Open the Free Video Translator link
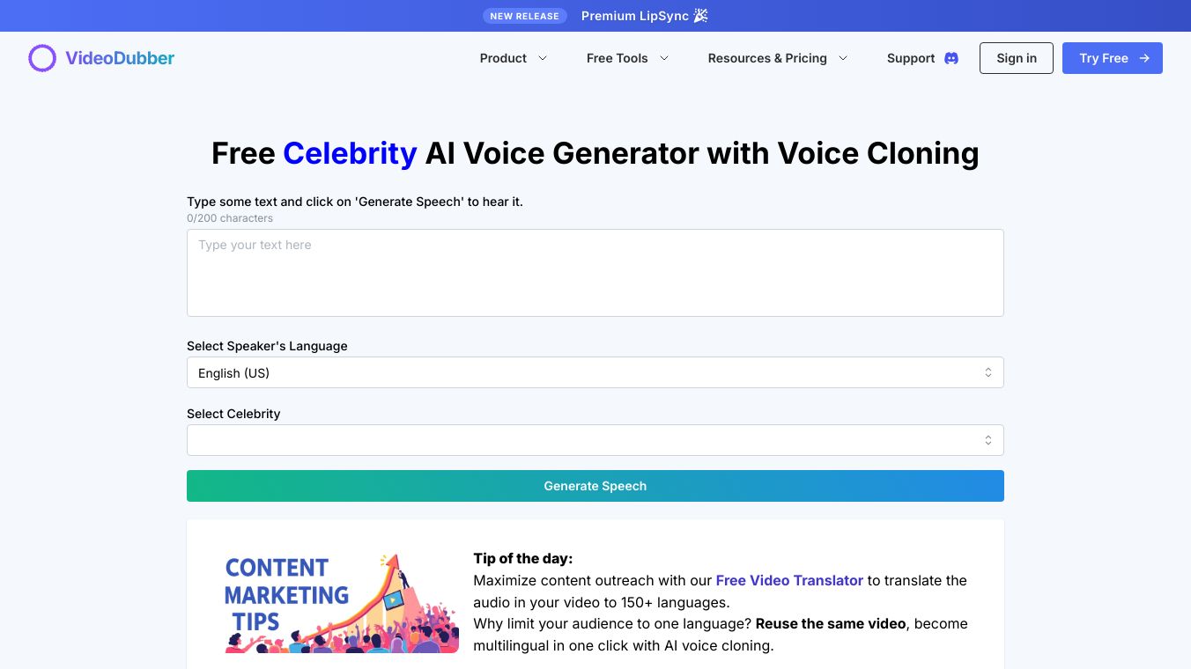The height and width of the screenshot is (669, 1191). [x=789, y=580]
